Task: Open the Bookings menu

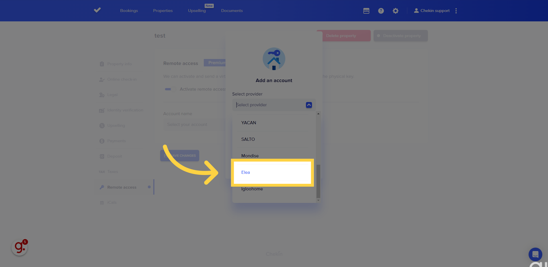Action: [x=129, y=11]
